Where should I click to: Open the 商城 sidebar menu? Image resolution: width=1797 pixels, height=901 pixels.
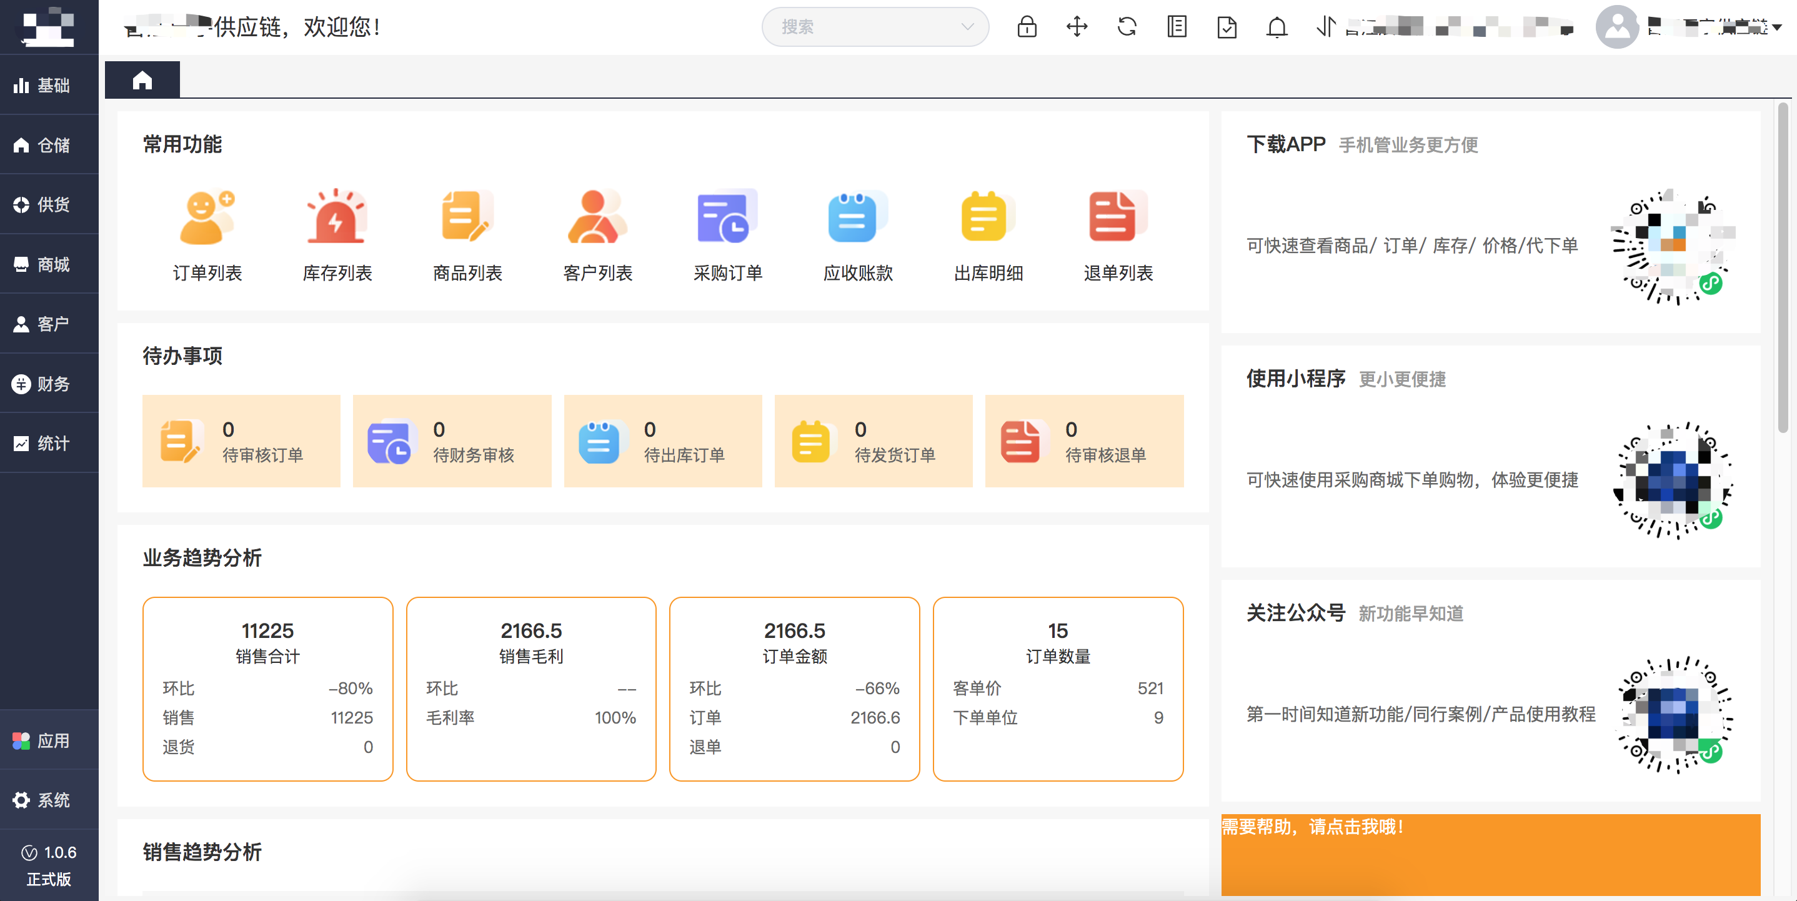click(49, 264)
